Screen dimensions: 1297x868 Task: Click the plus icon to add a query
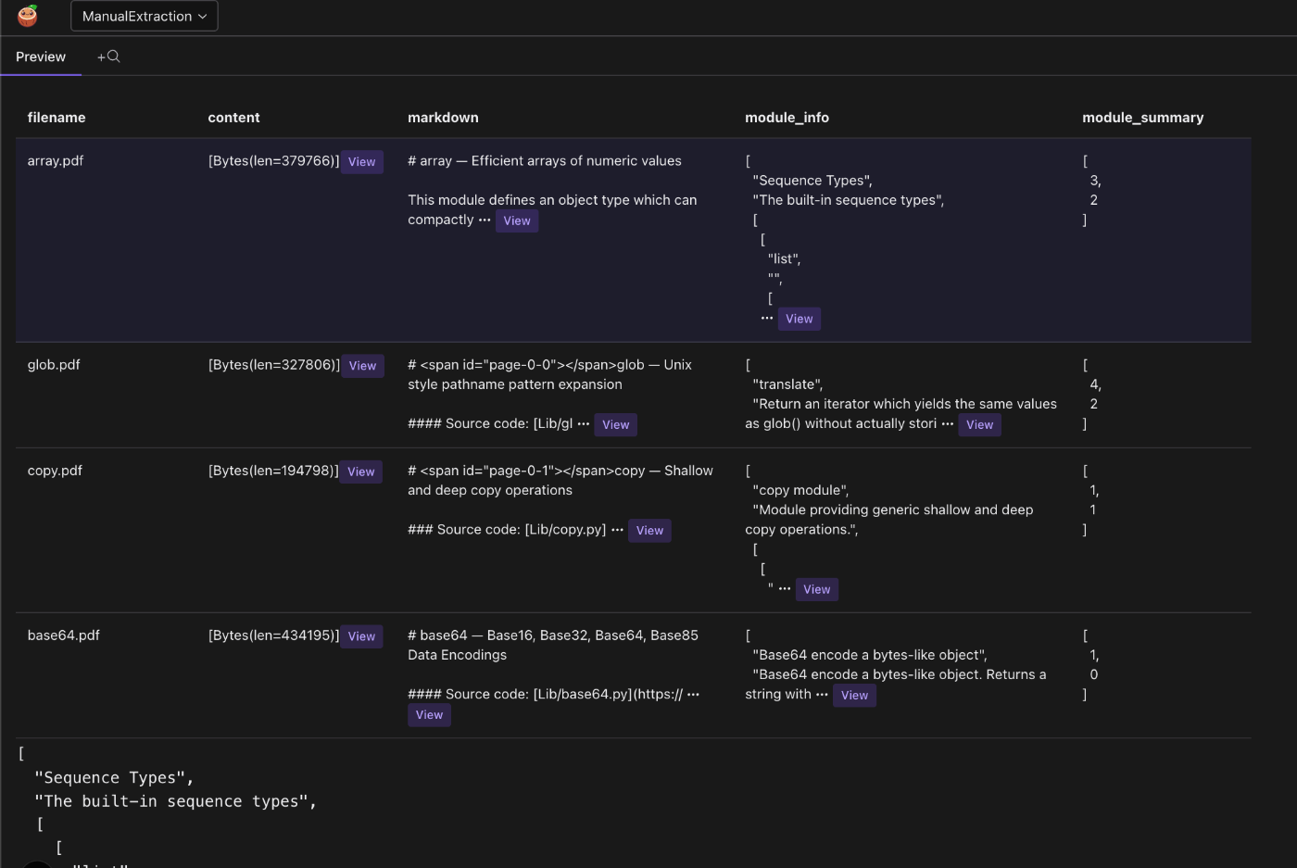[102, 57]
